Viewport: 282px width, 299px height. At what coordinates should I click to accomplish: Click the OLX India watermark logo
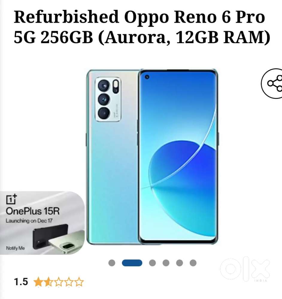245,269
